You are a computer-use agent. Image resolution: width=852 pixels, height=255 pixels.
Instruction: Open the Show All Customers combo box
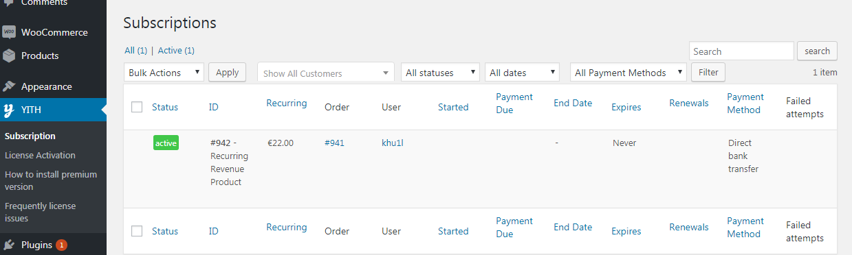coord(326,73)
